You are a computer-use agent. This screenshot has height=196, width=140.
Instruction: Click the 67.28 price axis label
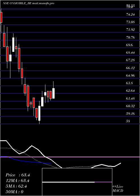130,60
